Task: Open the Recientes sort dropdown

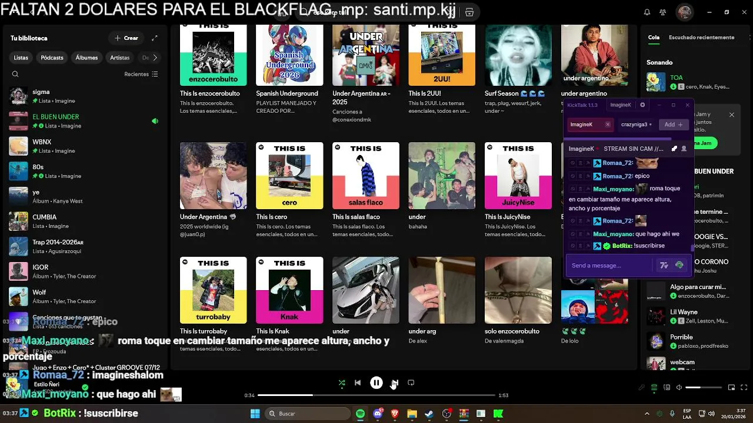Action: point(141,74)
